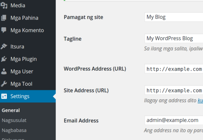Image resolution: width=203 pixels, height=140 pixels.
Task: Click the Itsura paintbrush icon
Action: coord(4,47)
